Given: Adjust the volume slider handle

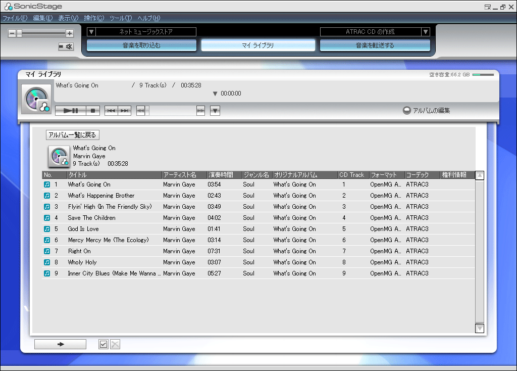Looking at the screenshot, I should 19,33.
